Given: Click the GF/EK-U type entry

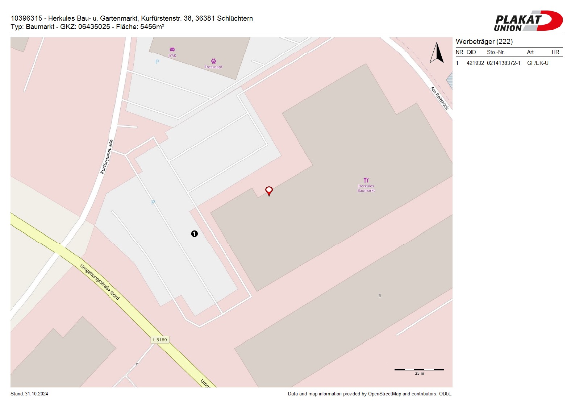Looking at the screenshot, I should [x=538, y=63].
